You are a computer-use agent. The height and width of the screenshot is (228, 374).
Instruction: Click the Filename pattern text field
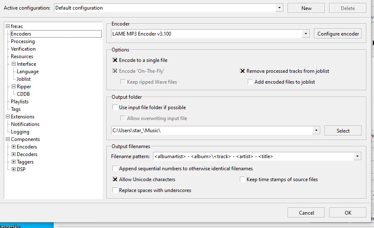coord(254,156)
